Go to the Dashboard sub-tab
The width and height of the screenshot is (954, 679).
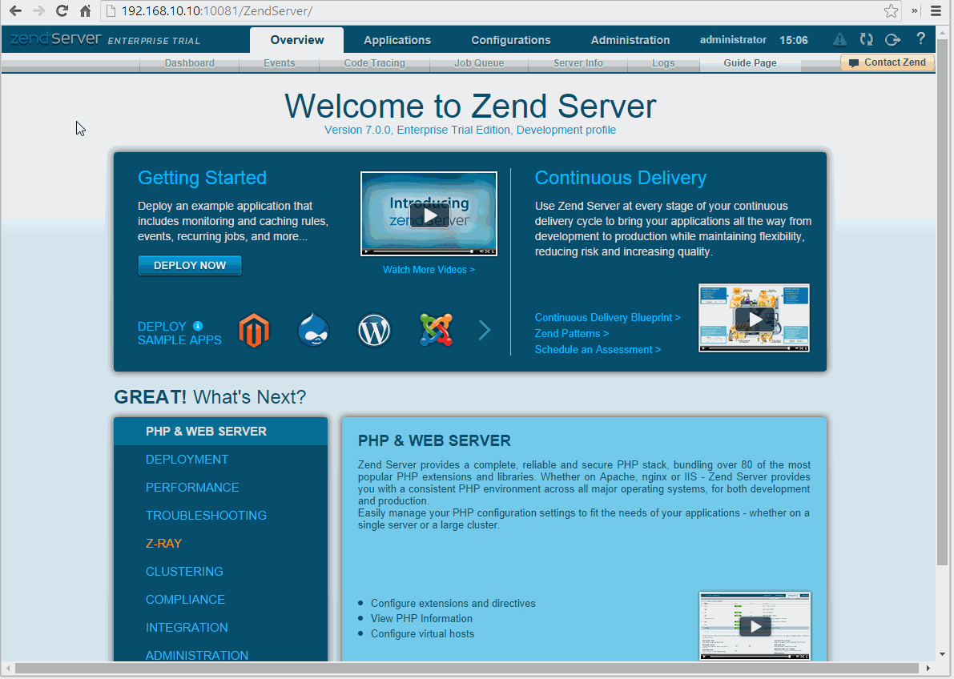[x=190, y=63]
